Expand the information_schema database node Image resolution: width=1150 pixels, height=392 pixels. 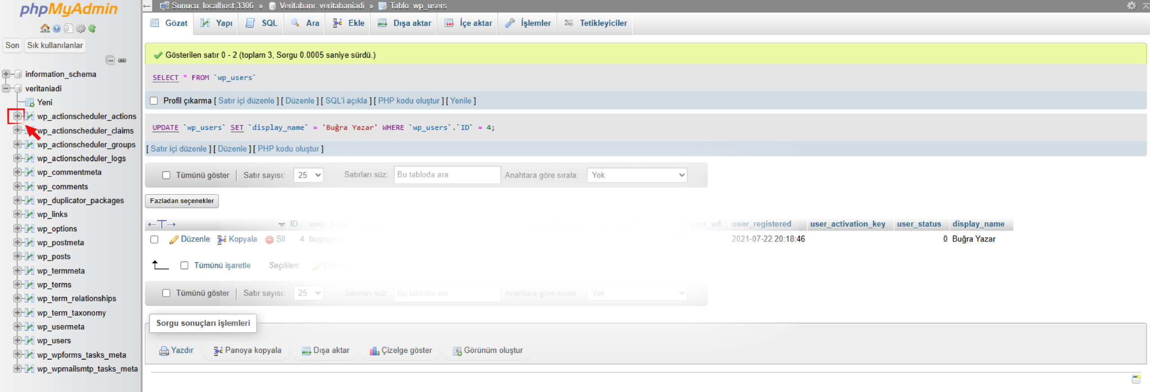click(6, 74)
